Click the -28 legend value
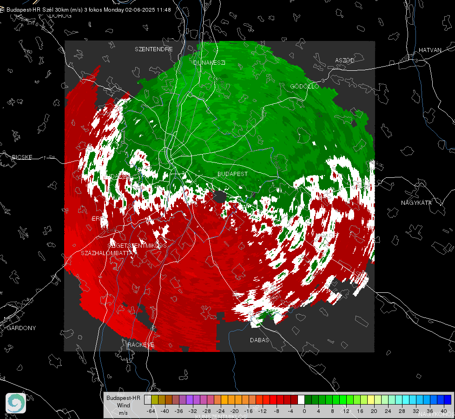 [x=207, y=411]
